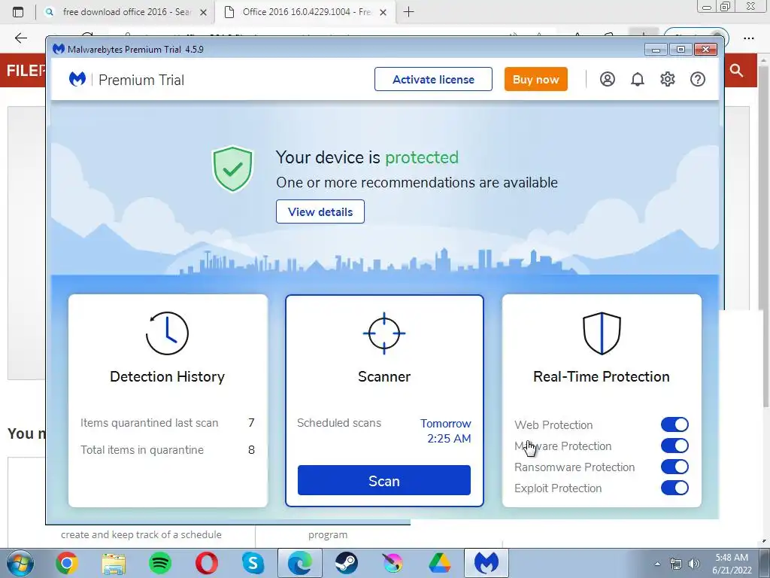Viewport: 770px width, 578px height.
Task: Click the Detection History clock icon
Action: pyautogui.click(x=167, y=333)
